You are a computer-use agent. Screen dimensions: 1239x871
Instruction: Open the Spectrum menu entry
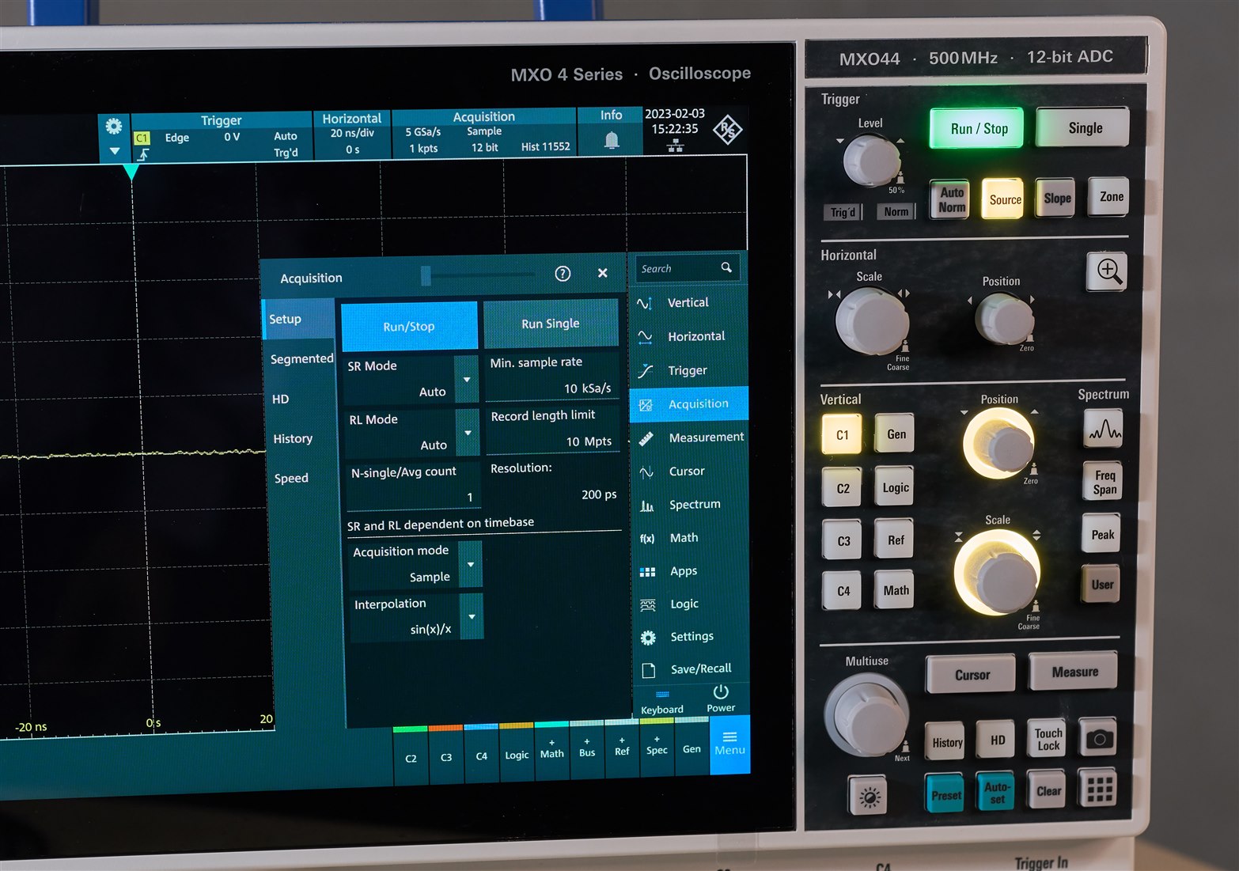click(688, 505)
